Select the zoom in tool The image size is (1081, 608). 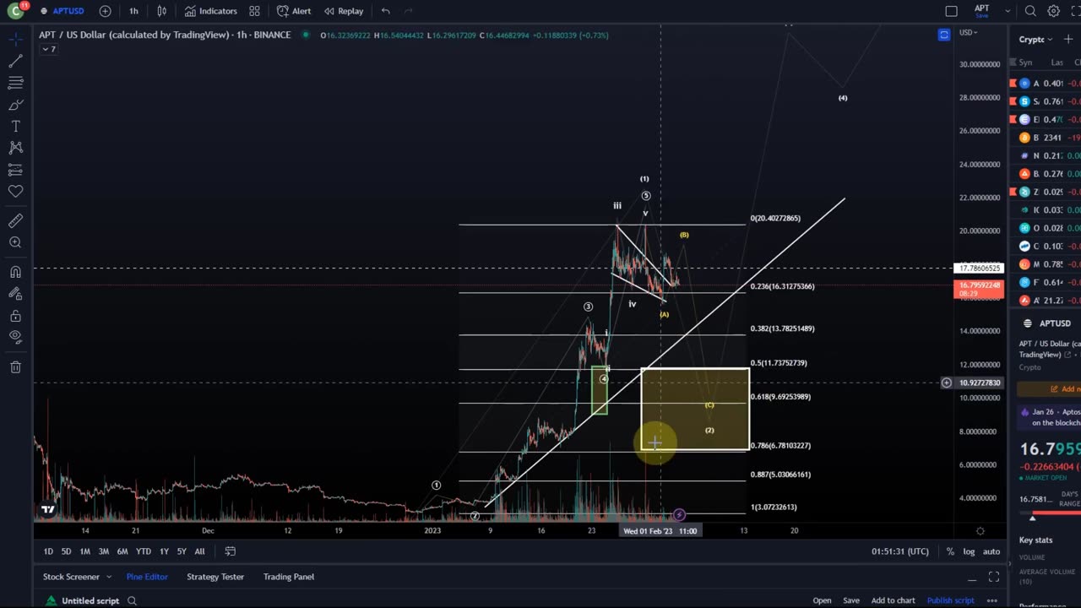pyautogui.click(x=15, y=242)
